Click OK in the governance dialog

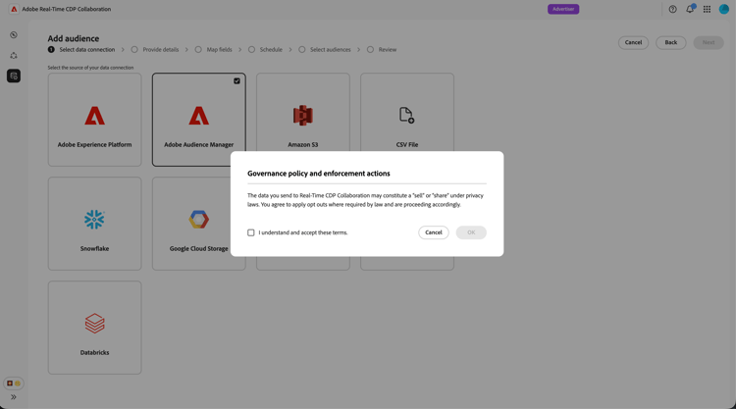tap(471, 232)
